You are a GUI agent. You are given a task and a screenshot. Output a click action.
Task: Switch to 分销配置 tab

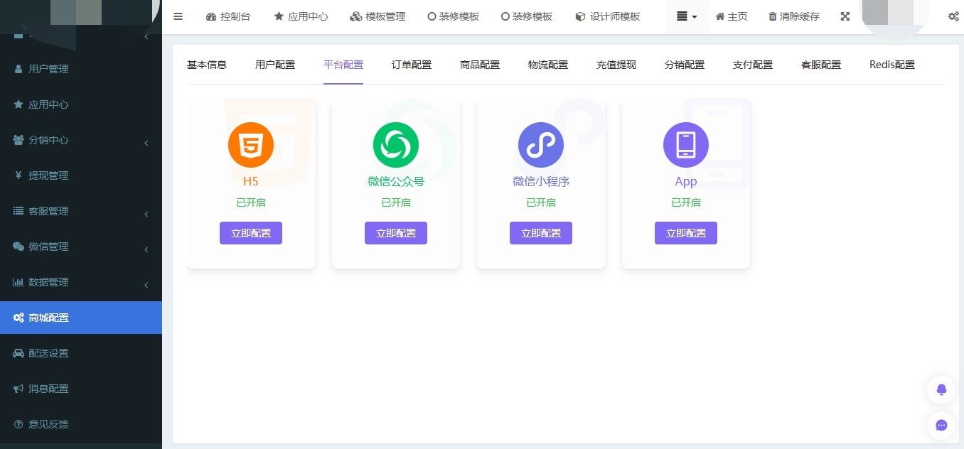(685, 65)
